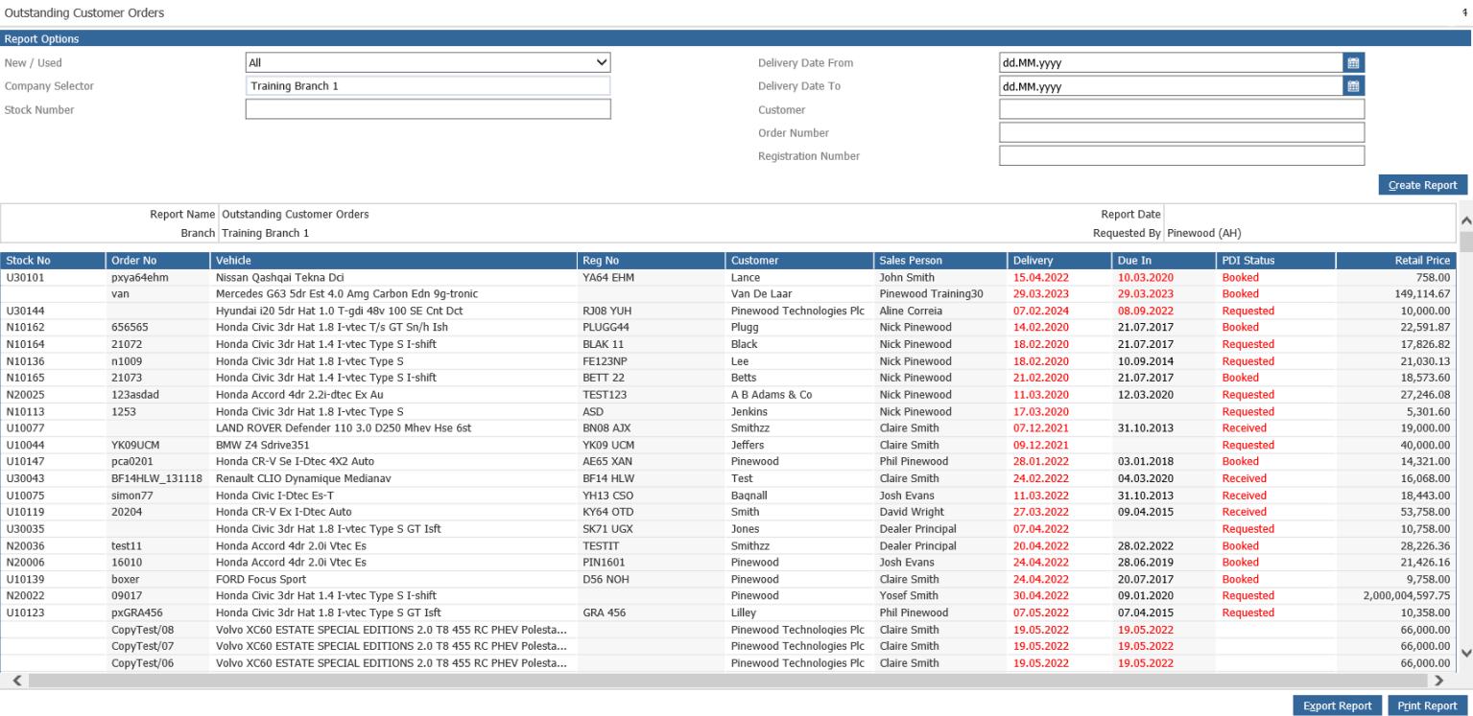
Task: Sort by the Stock No column header
Action: [x=53, y=261]
